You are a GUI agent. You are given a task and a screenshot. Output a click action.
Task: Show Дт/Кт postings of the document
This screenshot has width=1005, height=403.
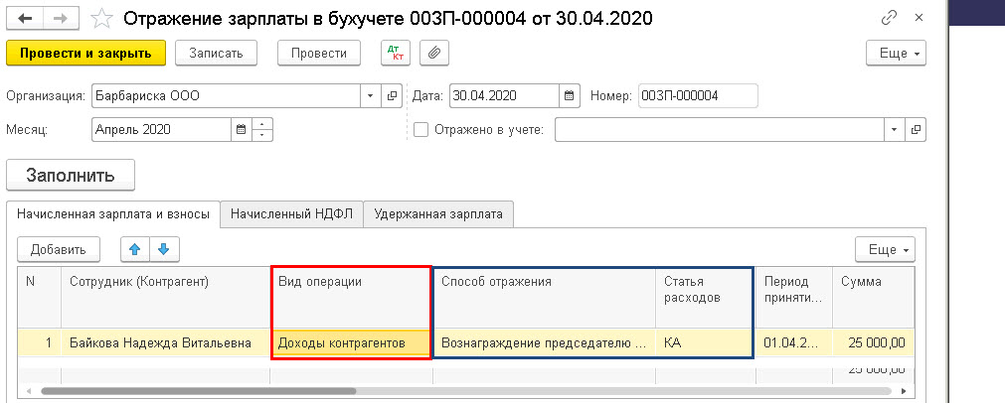[396, 53]
